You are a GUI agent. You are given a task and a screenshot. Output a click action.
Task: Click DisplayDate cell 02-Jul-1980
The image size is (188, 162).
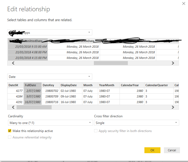point(71,91)
